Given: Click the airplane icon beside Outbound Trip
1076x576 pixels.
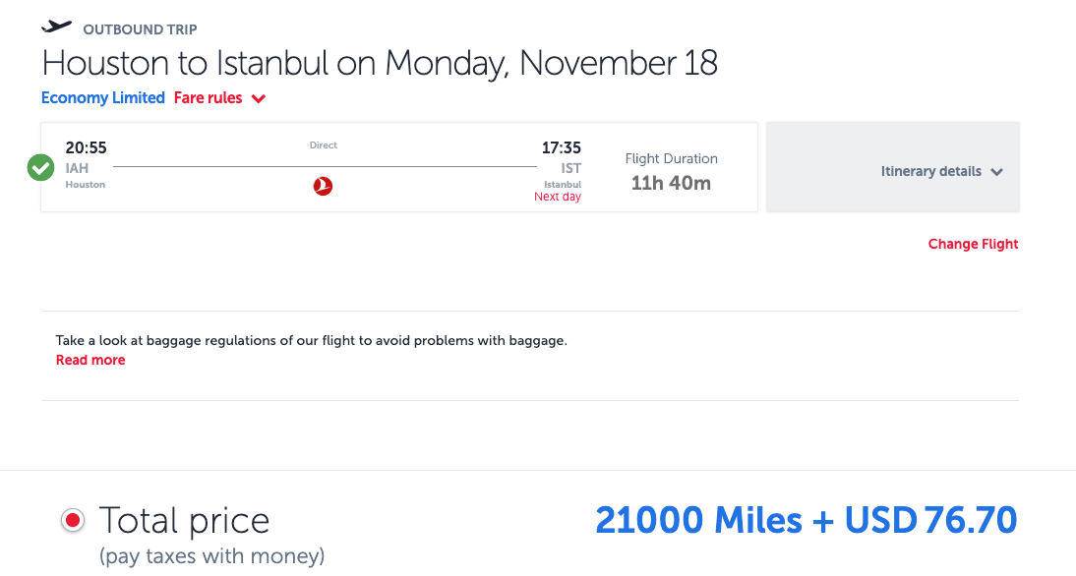Looking at the screenshot, I should pos(58,27).
